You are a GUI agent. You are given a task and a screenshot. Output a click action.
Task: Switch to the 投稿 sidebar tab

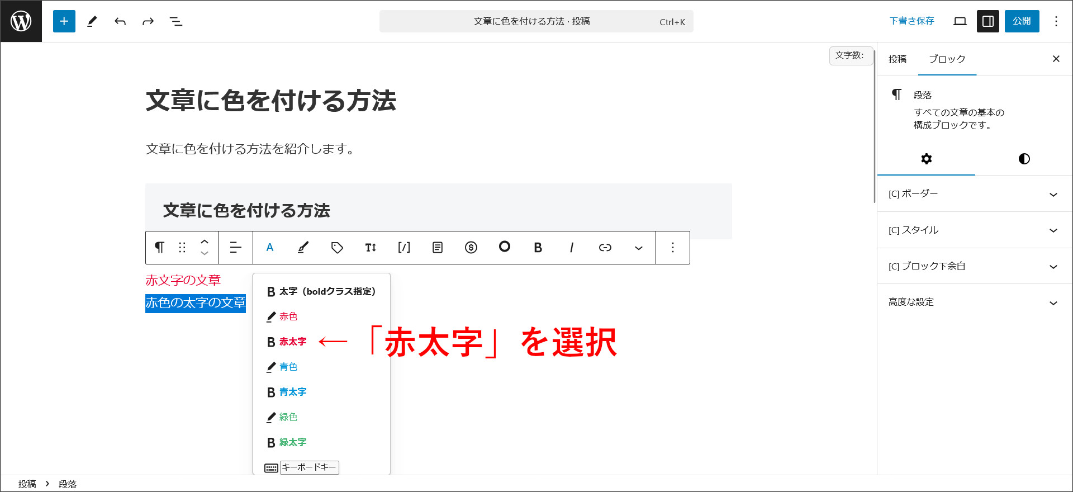(x=898, y=59)
